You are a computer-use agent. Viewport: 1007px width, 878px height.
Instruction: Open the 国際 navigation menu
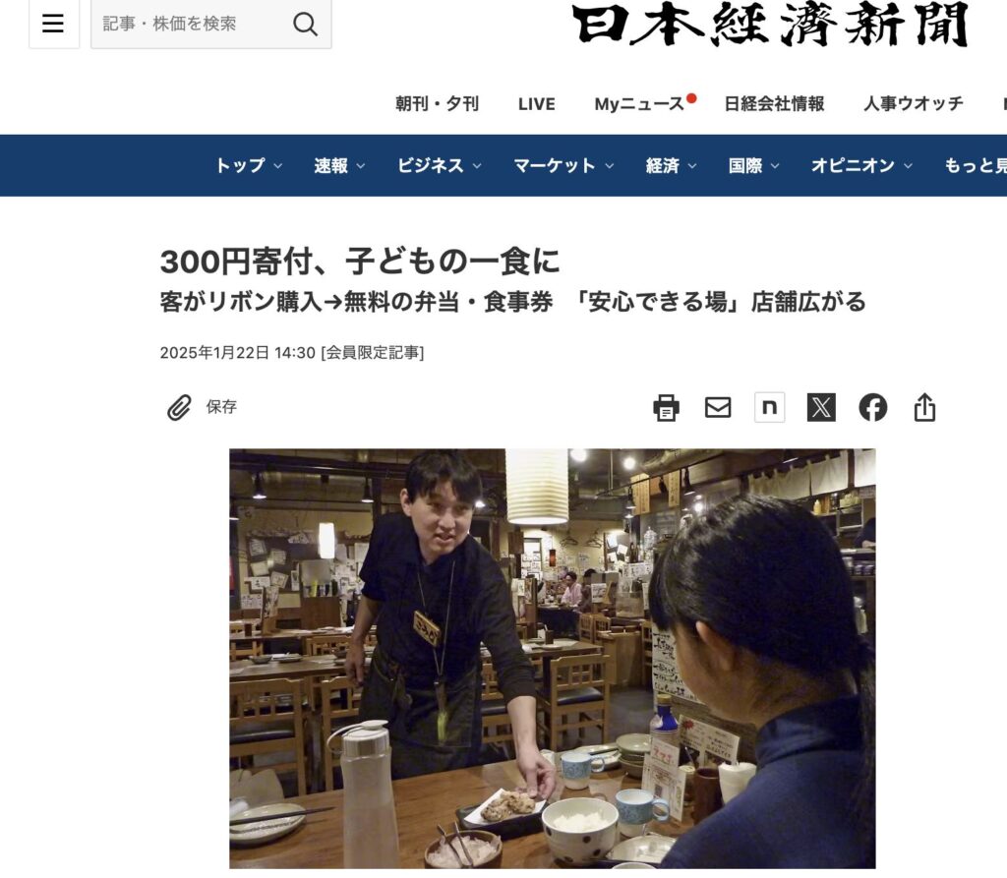pyautogui.click(x=754, y=166)
